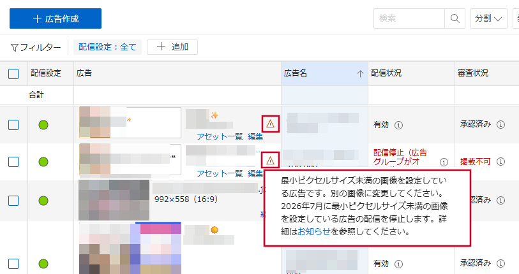
Task: Click the 配信設定：全て filter chip
Action: coord(107,47)
